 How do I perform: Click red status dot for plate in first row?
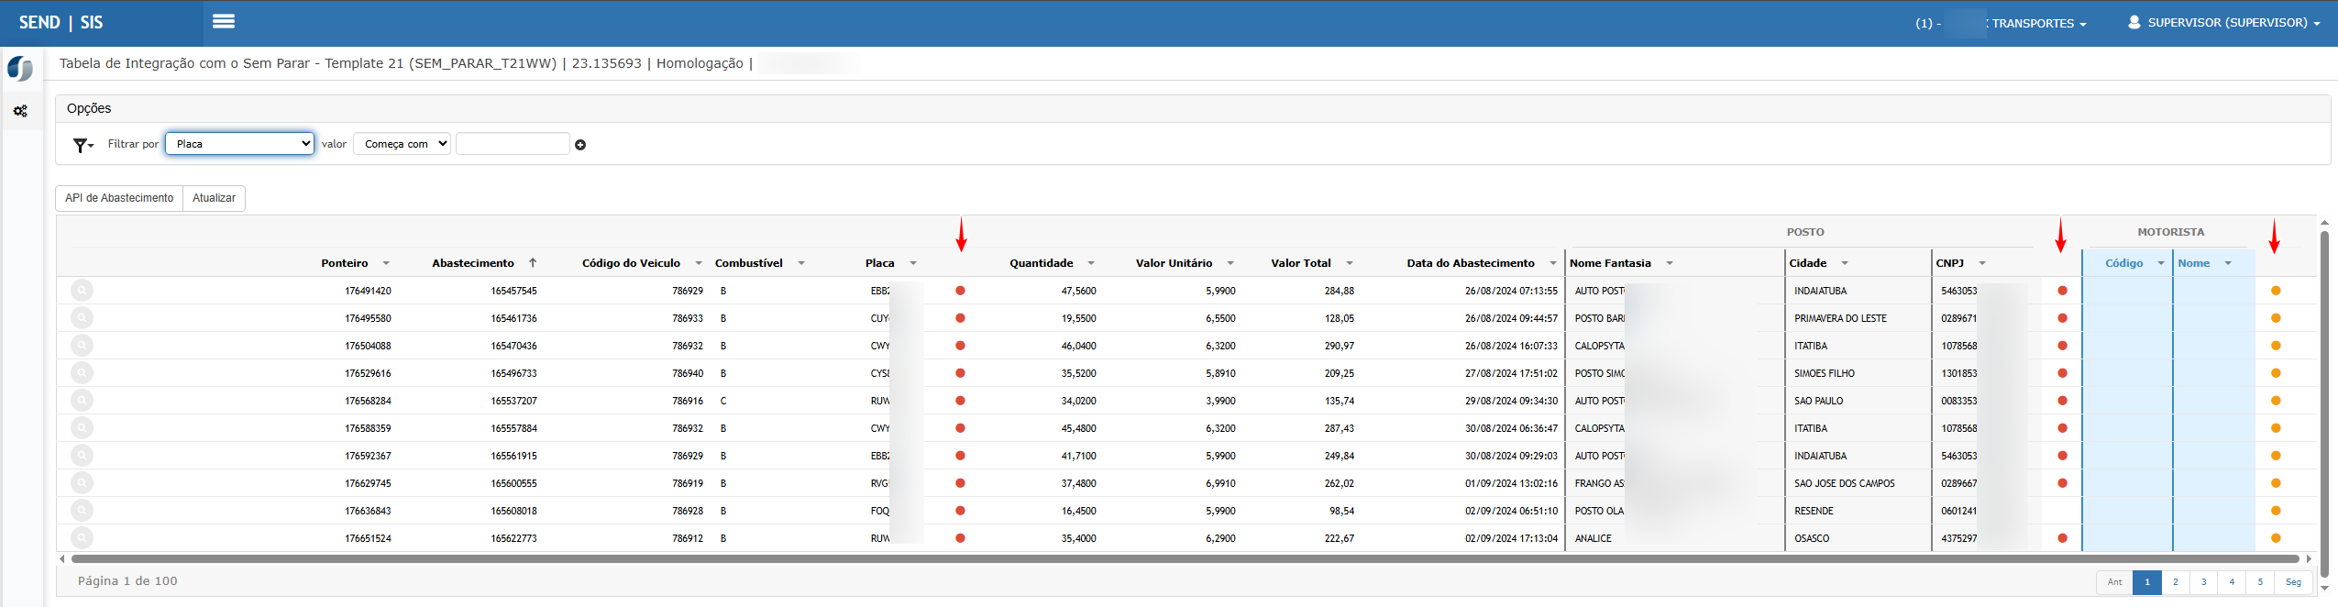click(x=960, y=291)
